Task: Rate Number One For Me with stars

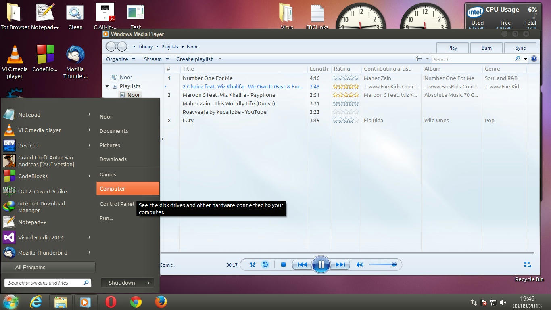Action: [x=346, y=78]
